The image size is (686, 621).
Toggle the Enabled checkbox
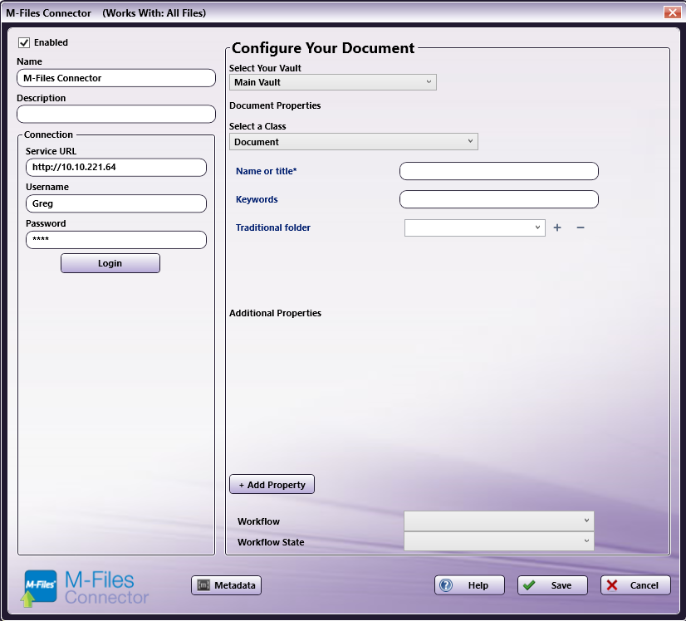click(x=24, y=42)
